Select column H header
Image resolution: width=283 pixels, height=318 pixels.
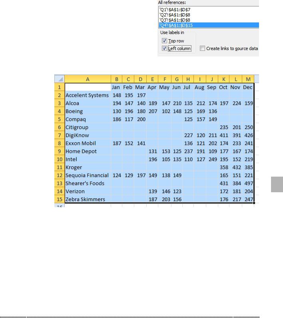tap(188, 79)
